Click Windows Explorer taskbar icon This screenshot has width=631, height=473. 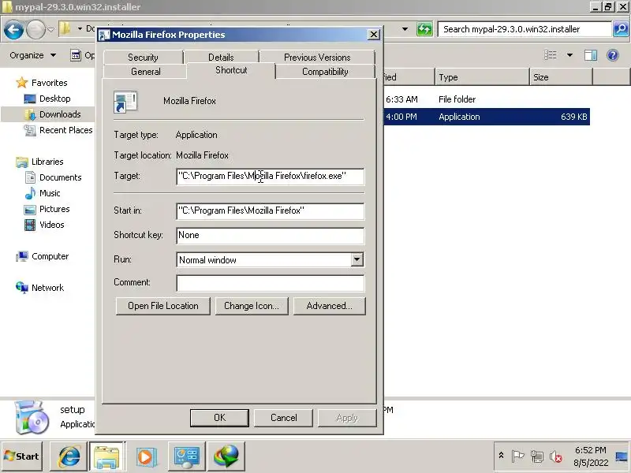(106, 456)
